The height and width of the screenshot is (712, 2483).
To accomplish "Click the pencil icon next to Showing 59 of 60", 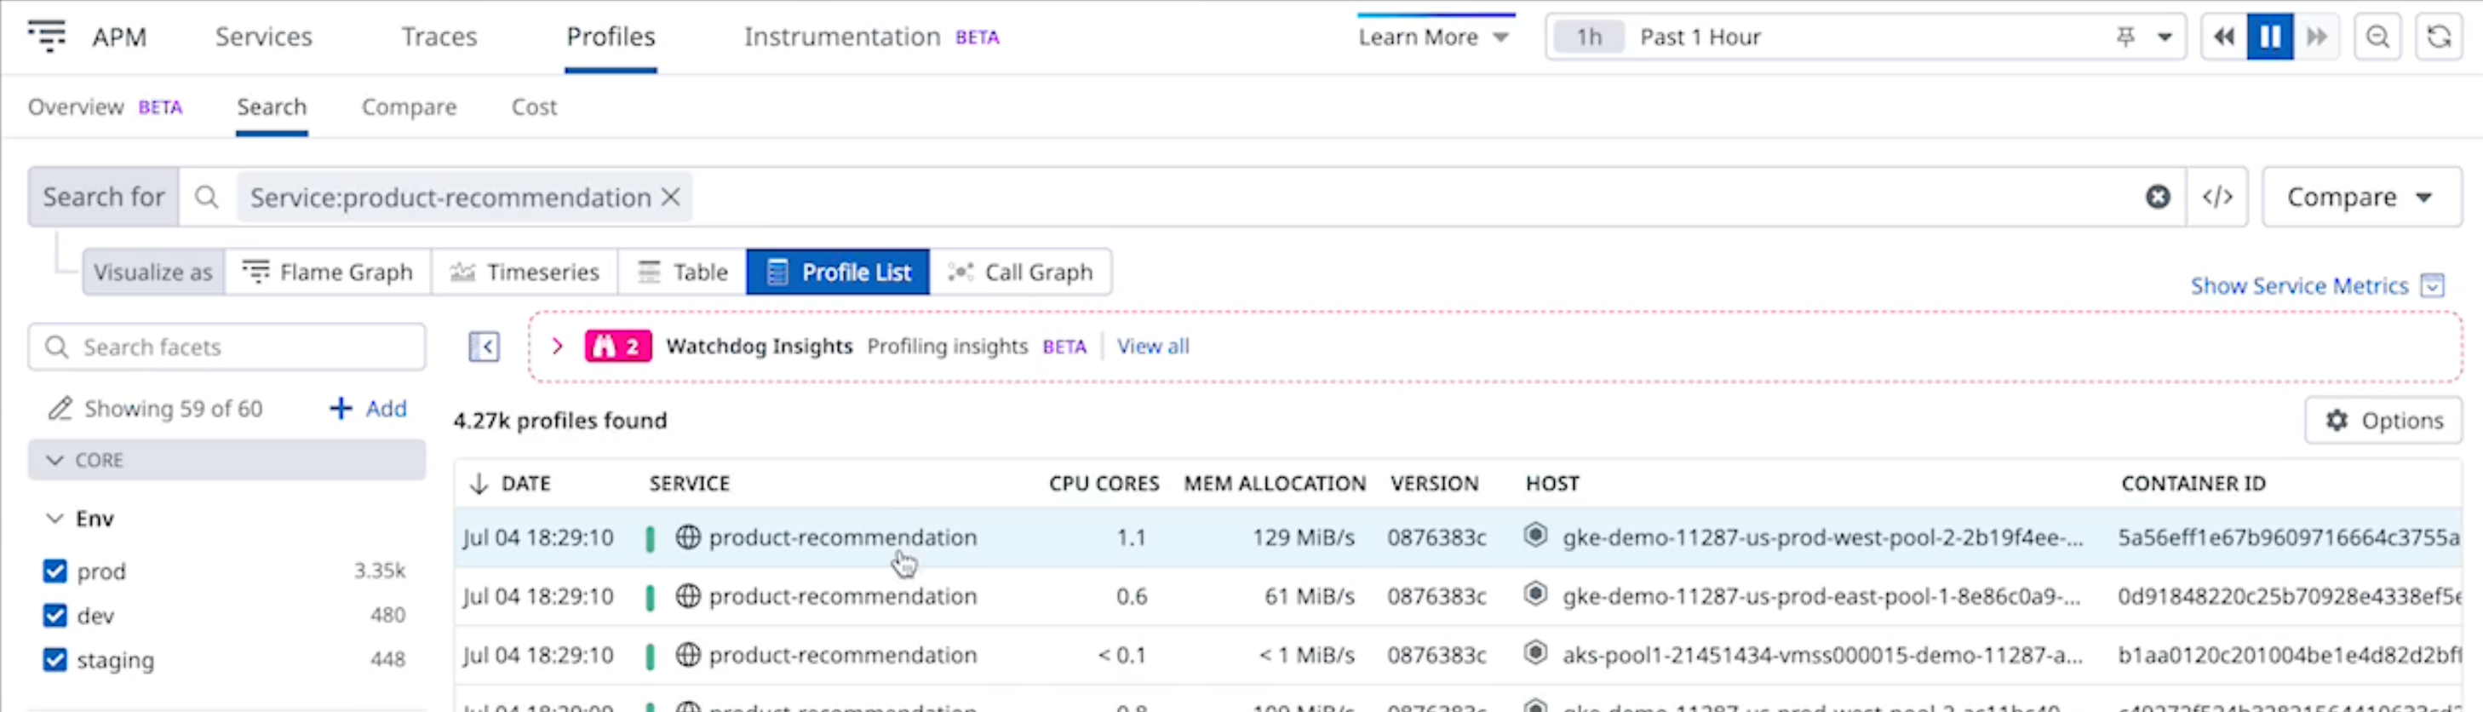I will pos(60,409).
